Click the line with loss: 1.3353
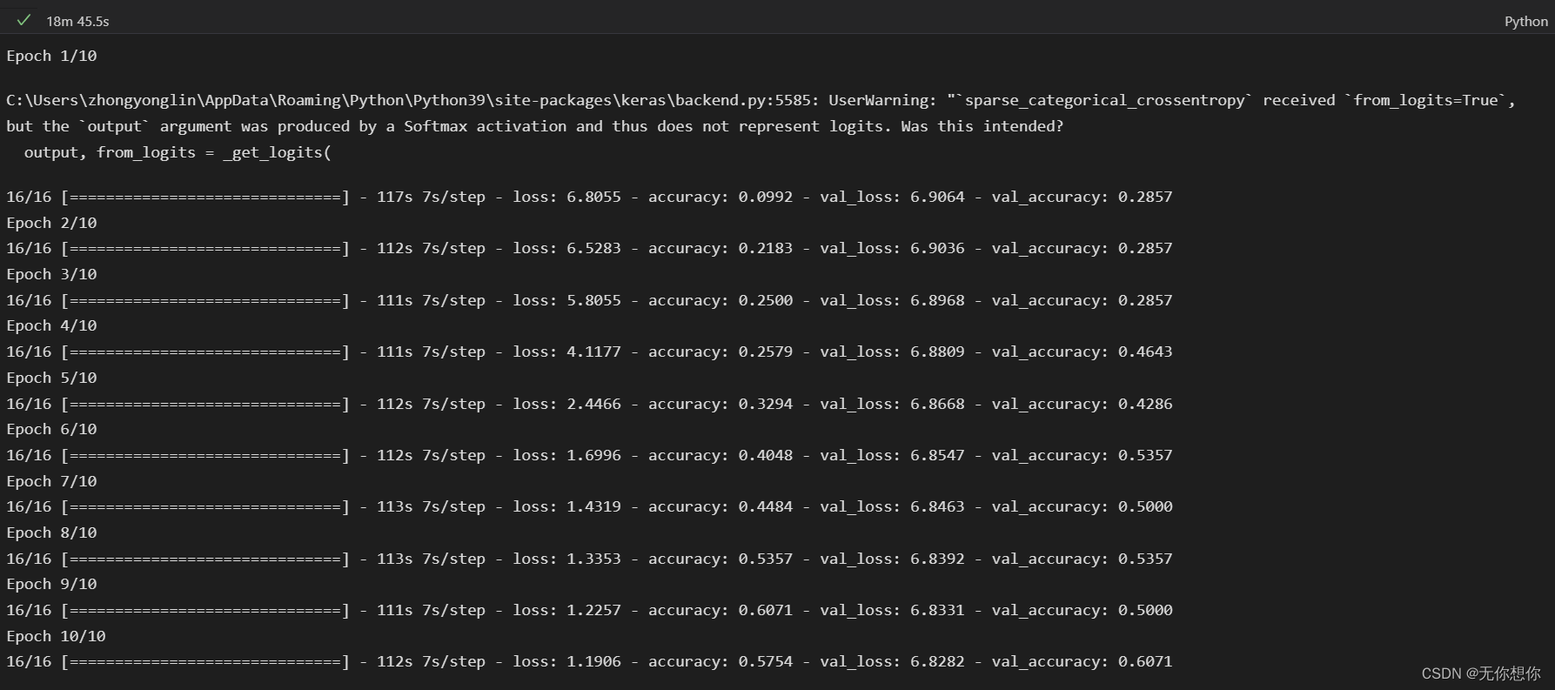The height and width of the screenshot is (690, 1555). coord(589,559)
